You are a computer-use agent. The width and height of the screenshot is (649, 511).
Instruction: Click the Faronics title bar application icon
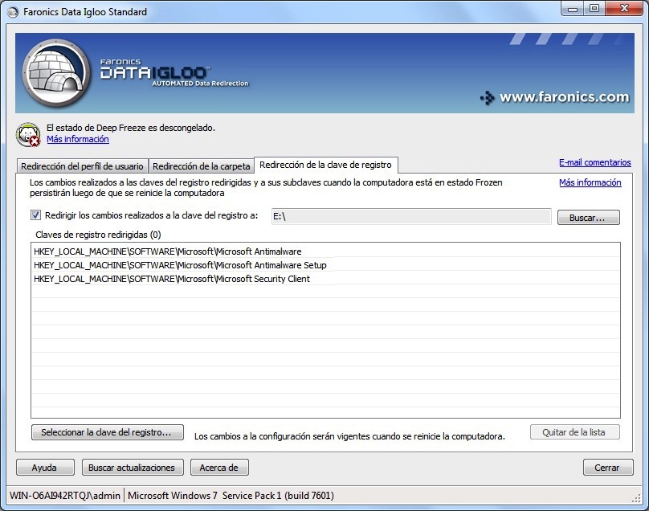(x=13, y=12)
